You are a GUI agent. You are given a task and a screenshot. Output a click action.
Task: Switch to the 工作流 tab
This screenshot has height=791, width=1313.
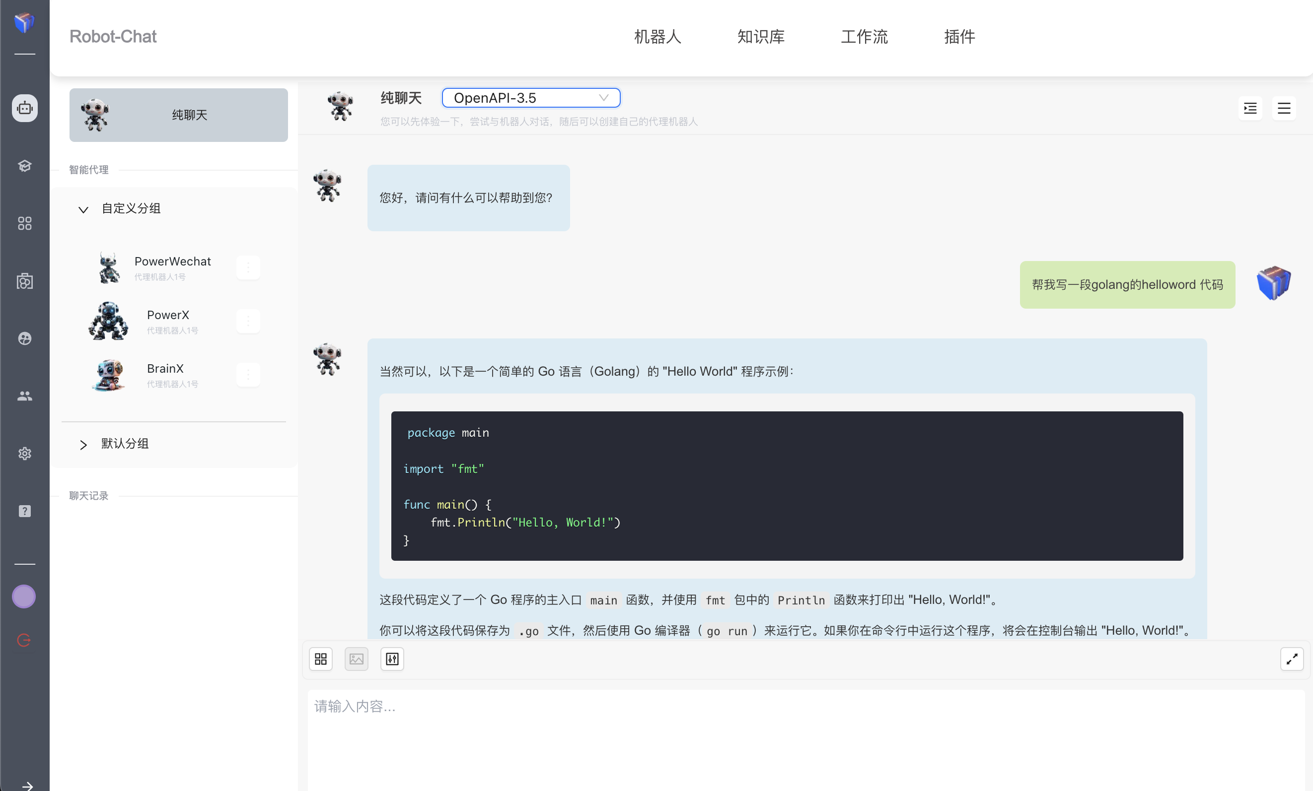tap(864, 37)
